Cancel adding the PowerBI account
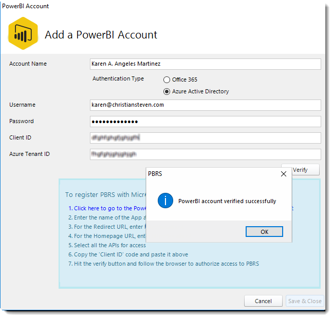Screen dimensions: 333x319 (263, 301)
